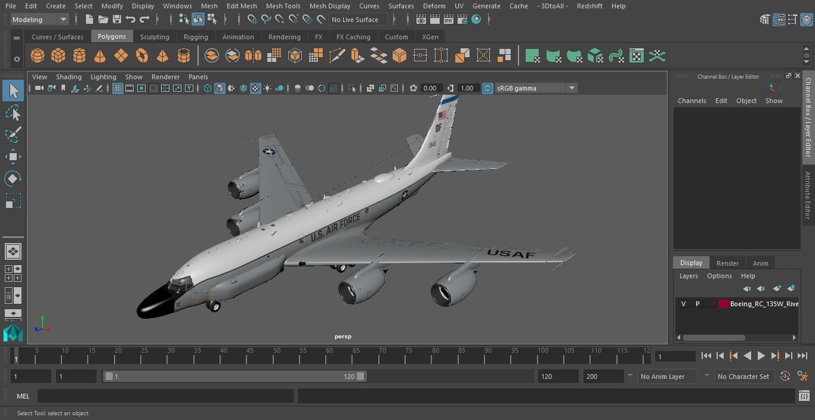815x420 pixels.
Task: Open the Options menu in layer editor
Action: click(x=720, y=276)
